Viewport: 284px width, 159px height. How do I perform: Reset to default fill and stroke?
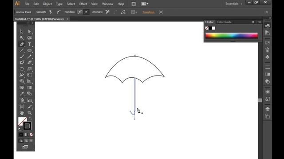(x=20, y=129)
